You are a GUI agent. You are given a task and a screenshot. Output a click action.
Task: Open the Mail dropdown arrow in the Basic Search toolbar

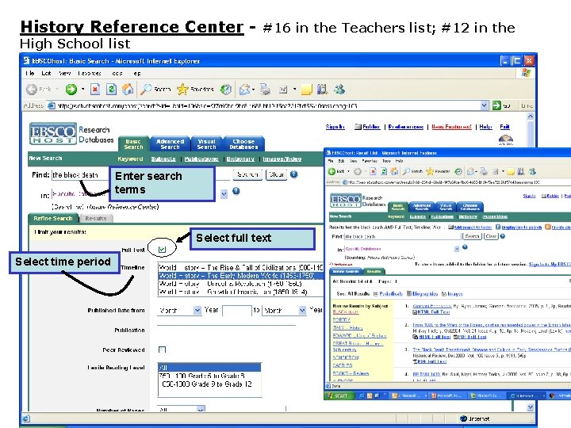[x=253, y=89]
